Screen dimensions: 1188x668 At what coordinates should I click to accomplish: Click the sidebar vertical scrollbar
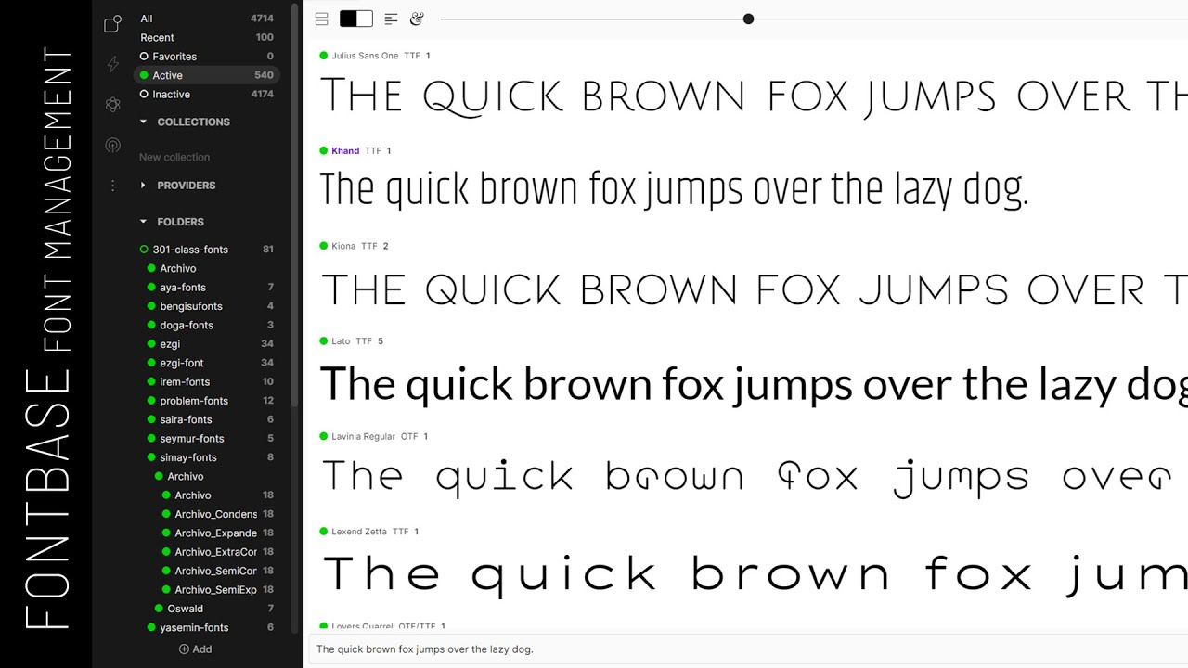[x=295, y=204]
